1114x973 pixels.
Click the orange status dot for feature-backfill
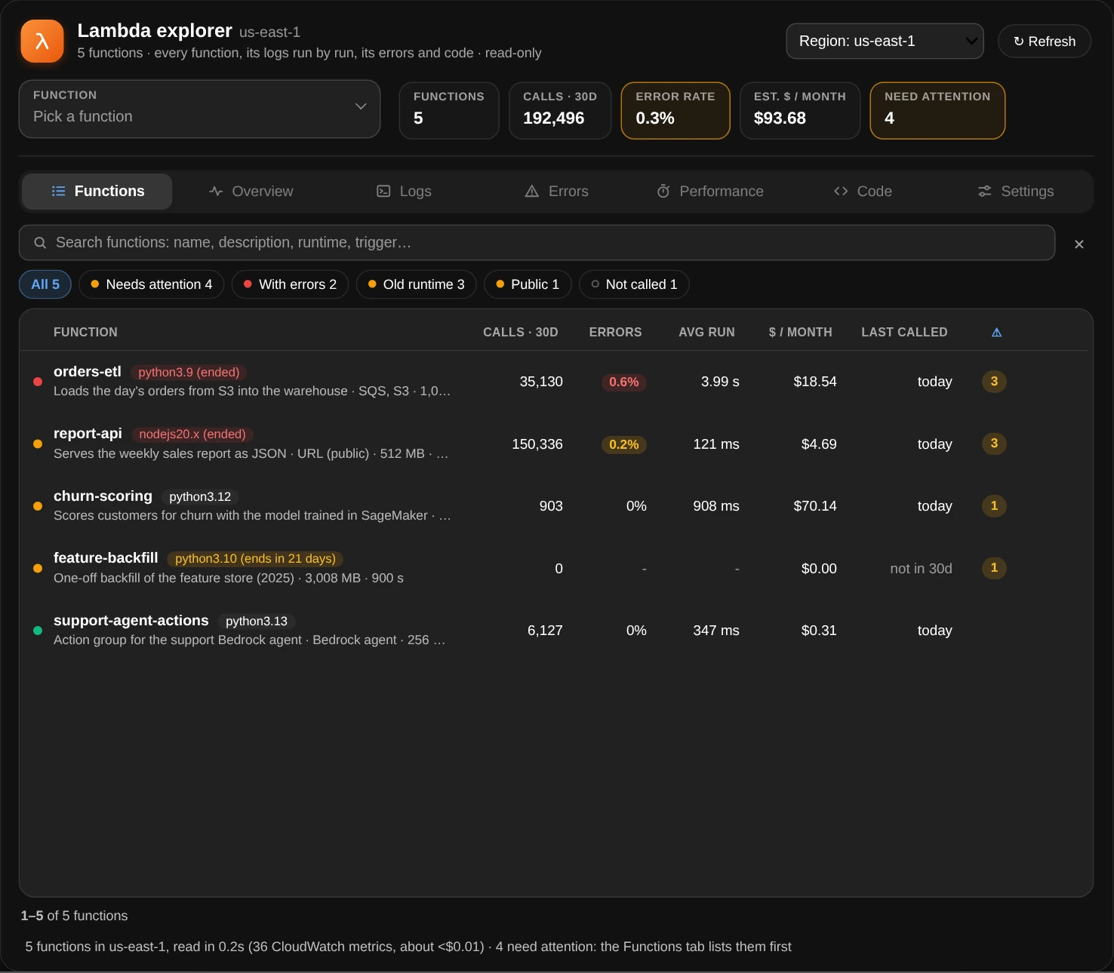(38, 569)
